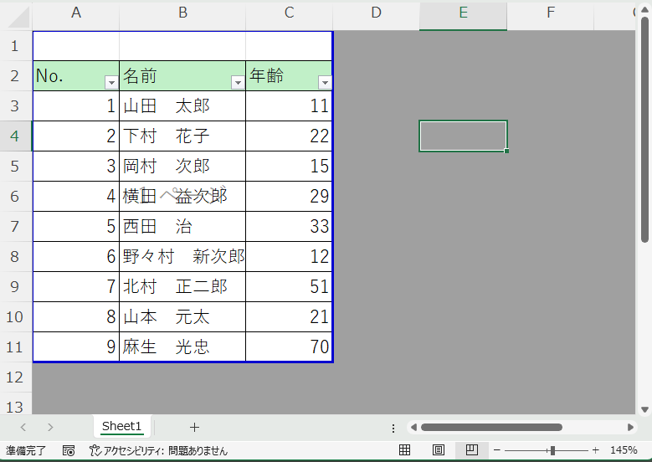Select cell with 横田 益次郎
The height and width of the screenshot is (462, 652).
click(182, 197)
